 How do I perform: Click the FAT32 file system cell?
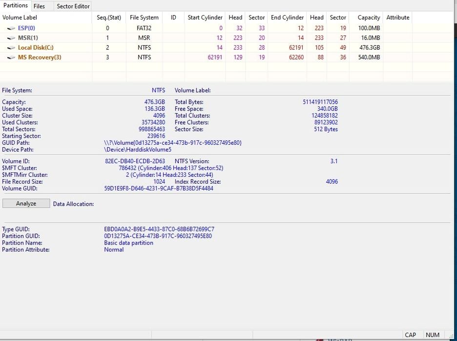[x=144, y=28]
